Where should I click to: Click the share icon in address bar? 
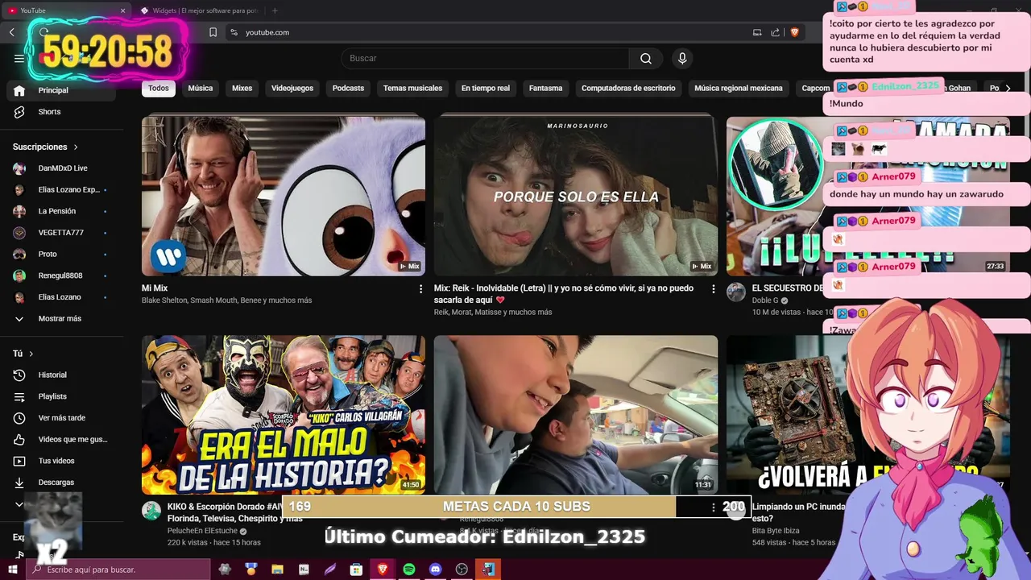(x=775, y=32)
